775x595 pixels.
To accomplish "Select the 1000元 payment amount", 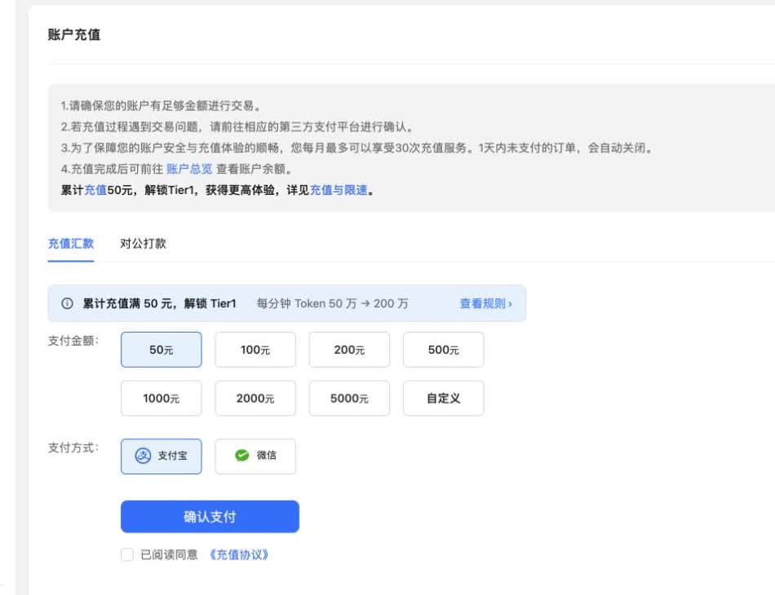I will (x=162, y=398).
